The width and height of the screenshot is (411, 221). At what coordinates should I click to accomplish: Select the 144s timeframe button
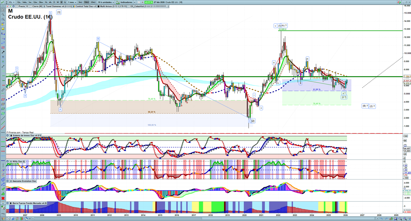tap(24, 2)
